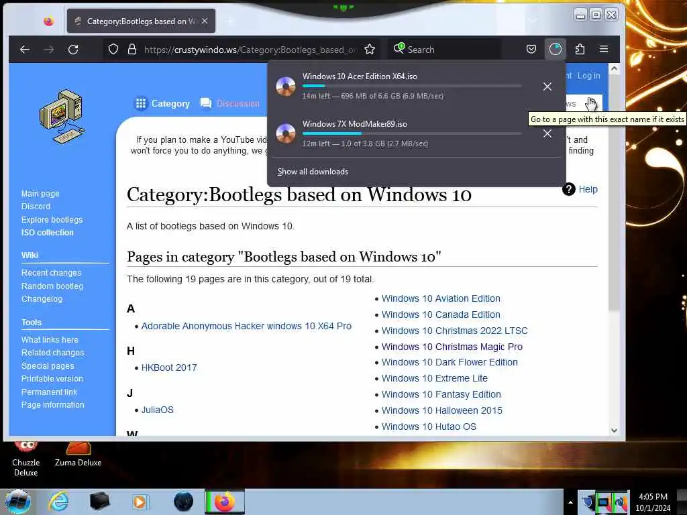
Task: Open Windows 10 Fantasy Edition
Action: [441, 394]
